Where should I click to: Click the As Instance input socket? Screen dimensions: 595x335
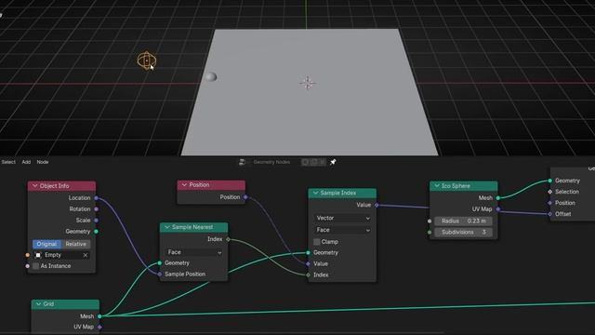point(27,266)
